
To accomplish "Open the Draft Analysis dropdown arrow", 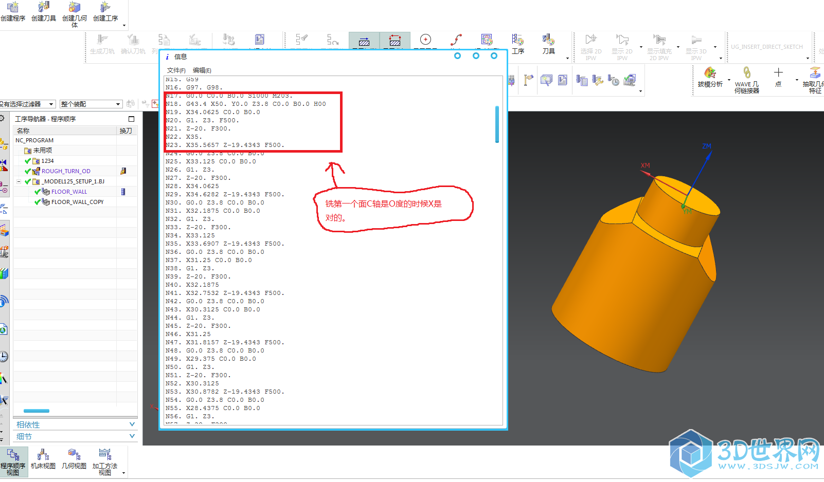I will point(729,80).
